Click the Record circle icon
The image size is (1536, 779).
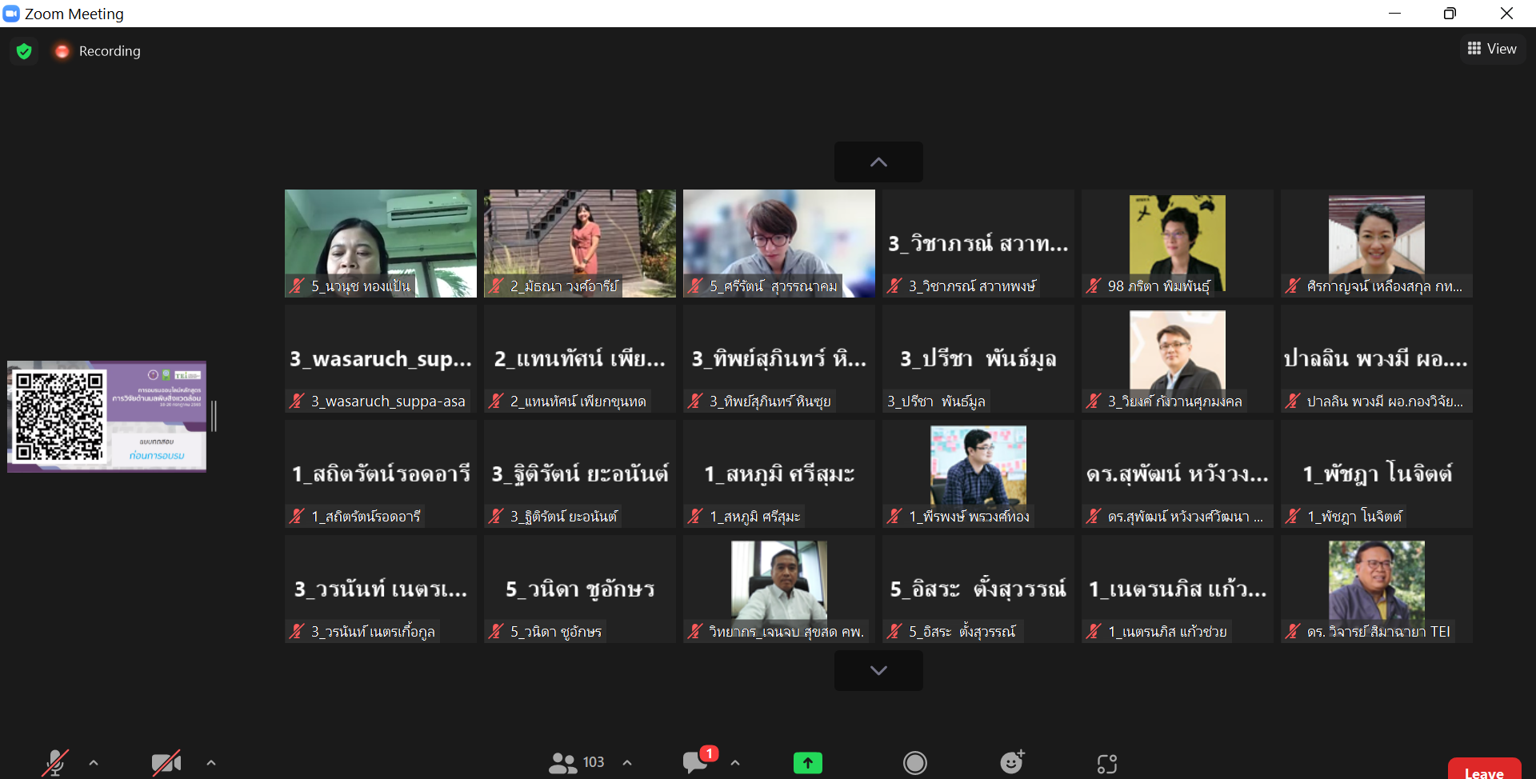[914, 763]
